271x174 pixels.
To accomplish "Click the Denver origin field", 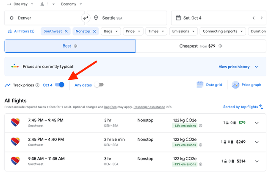I will point(44,18).
